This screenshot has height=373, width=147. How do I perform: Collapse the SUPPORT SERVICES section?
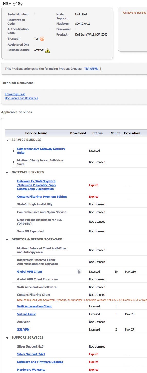7,338
